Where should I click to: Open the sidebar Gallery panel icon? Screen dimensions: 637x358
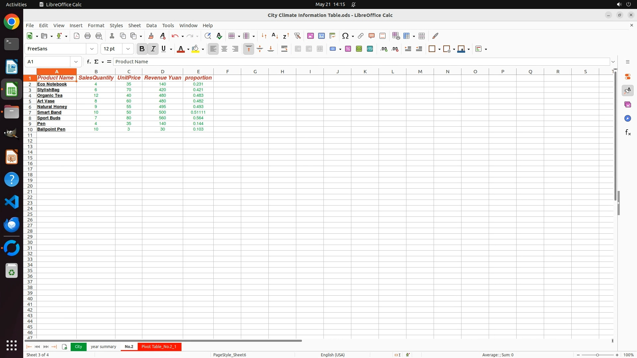click(x=627, y=105)
